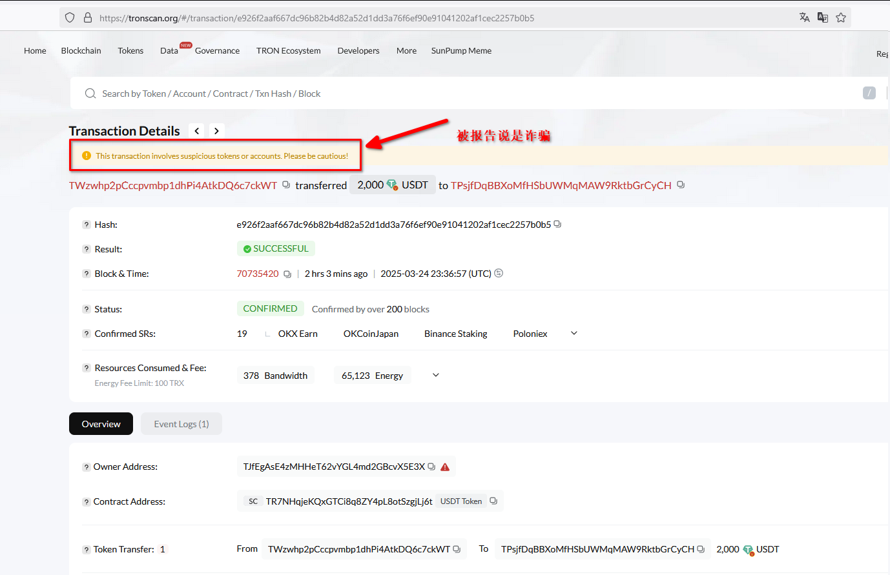Click the Tronscan search input field
Image resolution: width=890 pixels, height=575 pixels.
coord(452,94)
